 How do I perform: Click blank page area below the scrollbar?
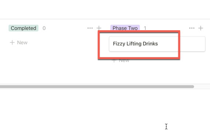point(105,111)
